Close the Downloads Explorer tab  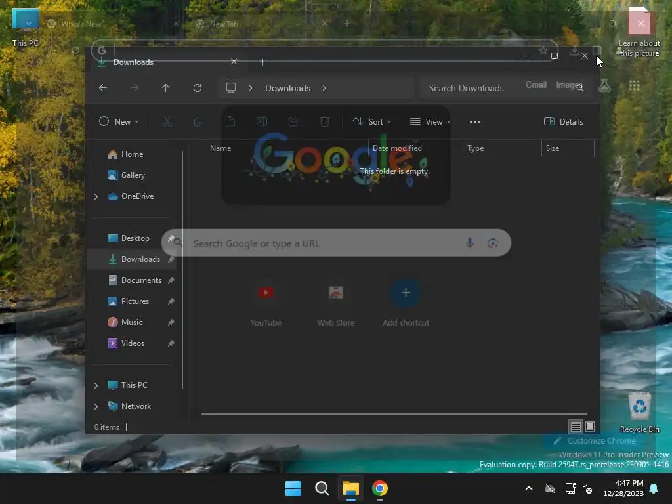tap(234, 62)
